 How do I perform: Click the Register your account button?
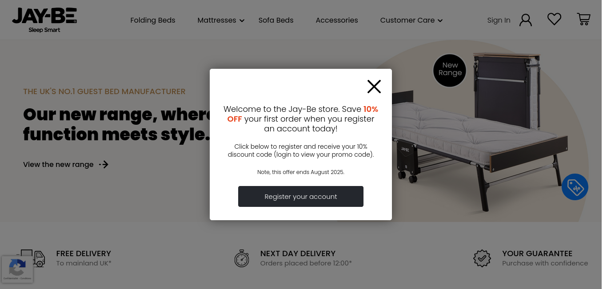[x=301, y=196]
